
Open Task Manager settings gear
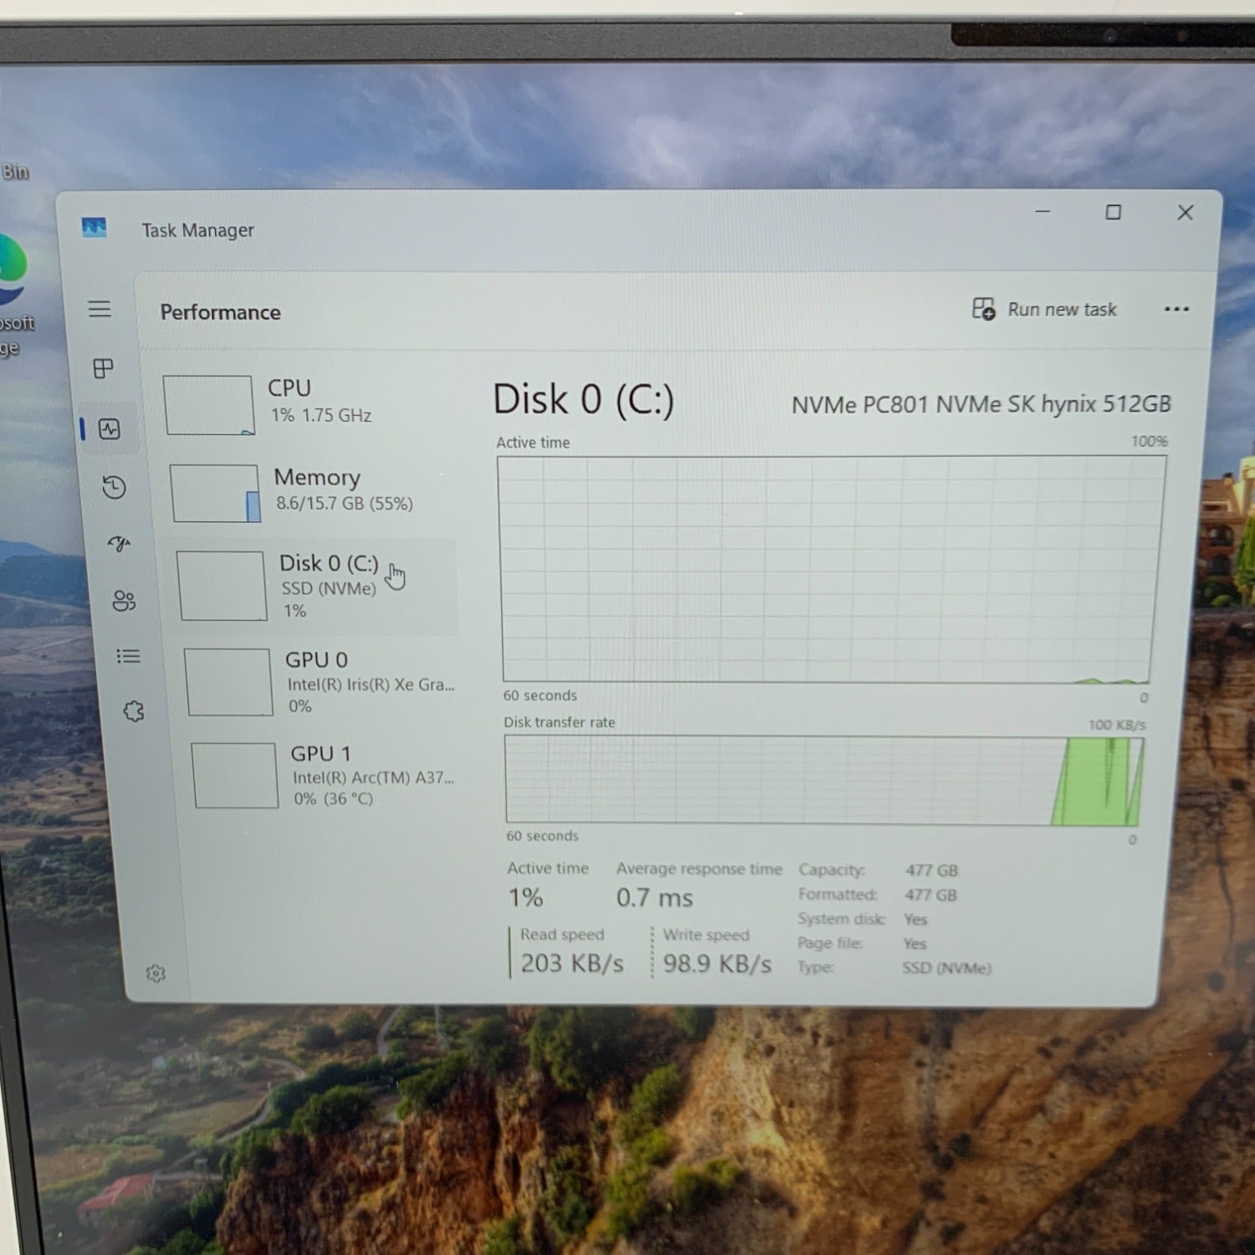(156, 973)
